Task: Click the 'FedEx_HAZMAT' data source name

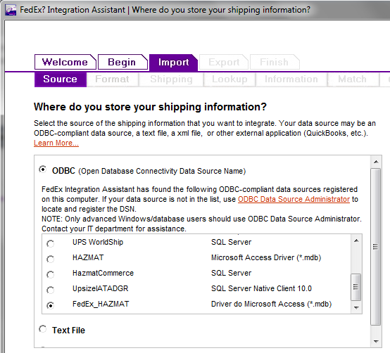Action: [101, 304]
